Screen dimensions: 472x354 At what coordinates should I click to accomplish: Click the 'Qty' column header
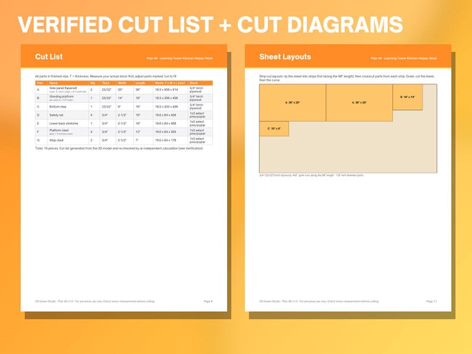[x=93, y=83]
